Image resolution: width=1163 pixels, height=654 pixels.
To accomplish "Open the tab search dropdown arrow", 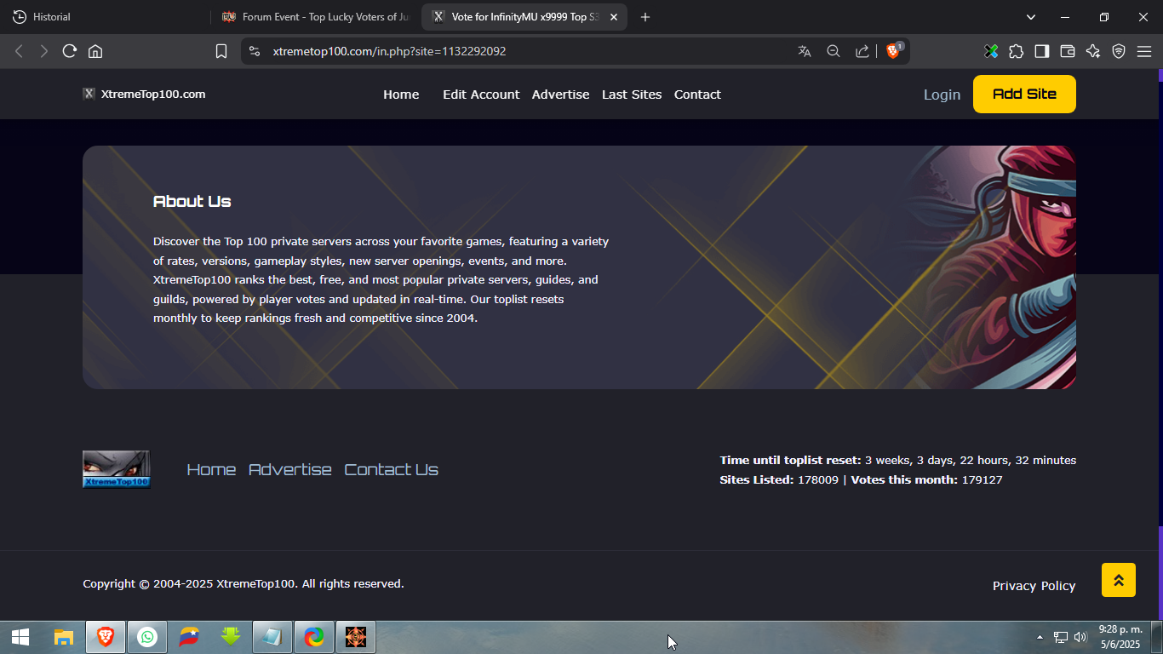I will click(1031, 17).
